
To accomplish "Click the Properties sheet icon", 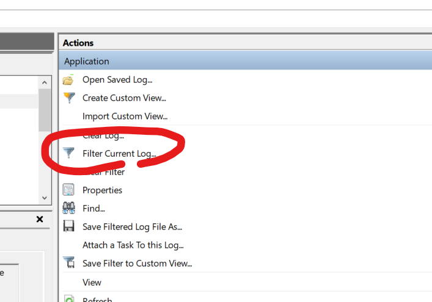I will coord(68,190).
